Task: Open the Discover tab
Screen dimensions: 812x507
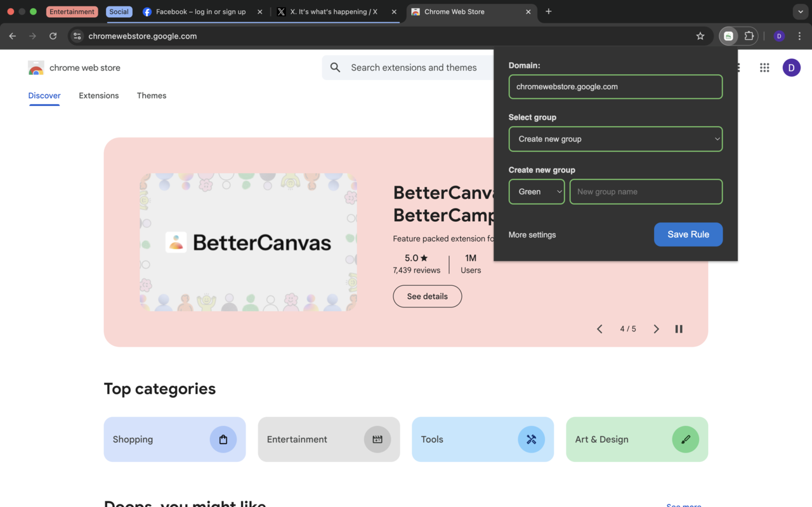Action: (44, 96)
